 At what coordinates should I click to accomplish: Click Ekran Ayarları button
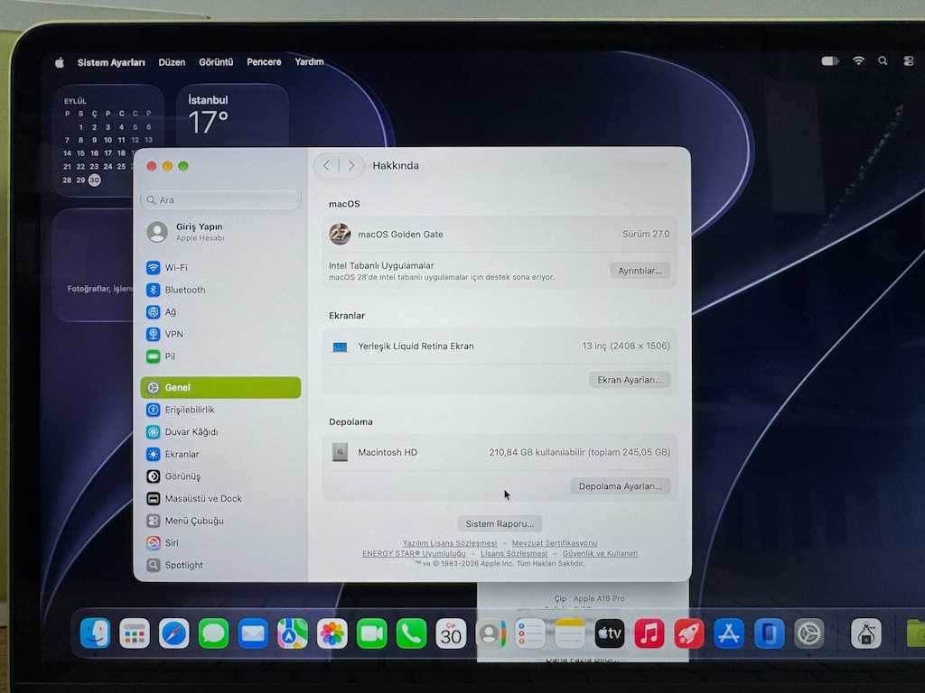click(630, 380)
